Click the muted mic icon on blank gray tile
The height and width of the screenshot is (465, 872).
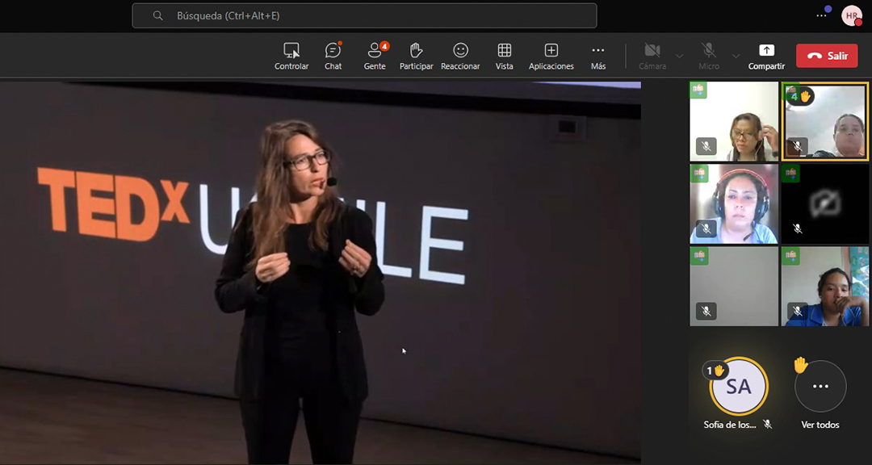[706, 311]
